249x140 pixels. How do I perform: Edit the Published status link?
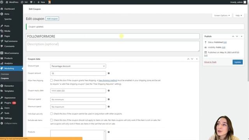coord(225,42)
